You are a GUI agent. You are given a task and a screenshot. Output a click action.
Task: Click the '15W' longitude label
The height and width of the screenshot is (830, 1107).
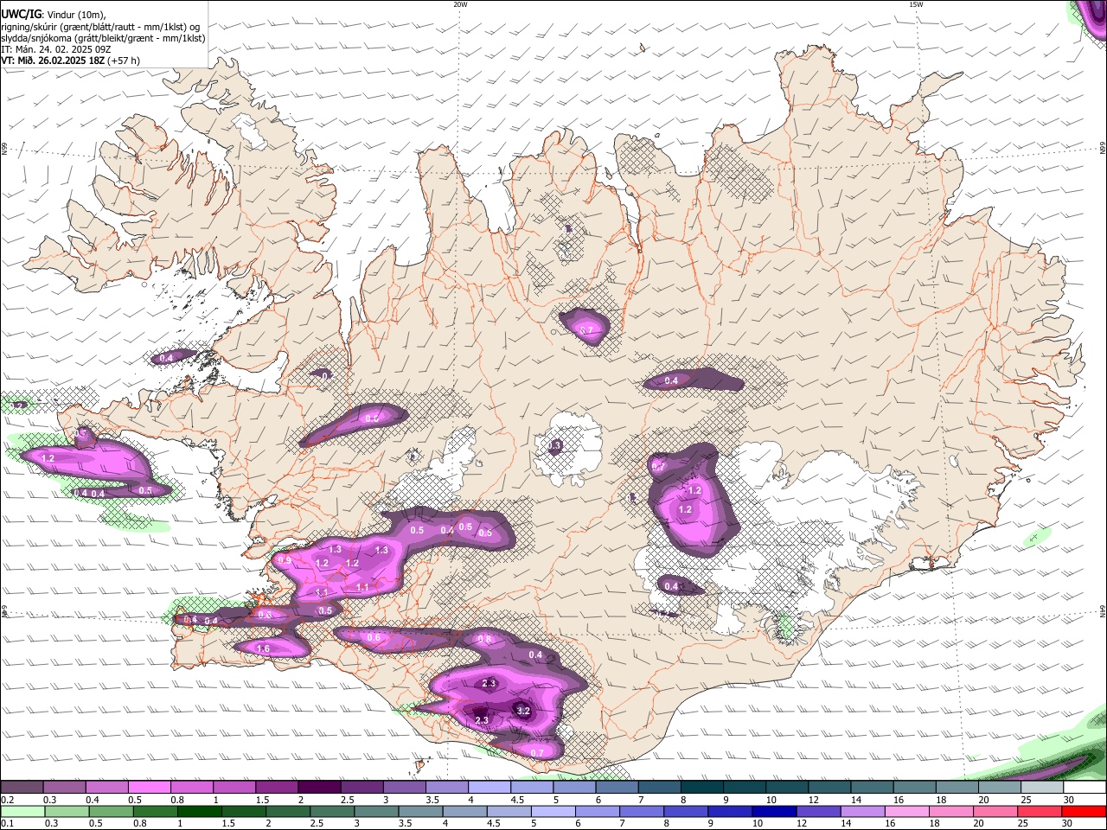click(x=916, y=4)
